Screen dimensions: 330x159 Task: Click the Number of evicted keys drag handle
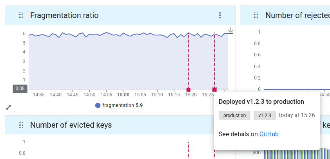click(21, 125)
